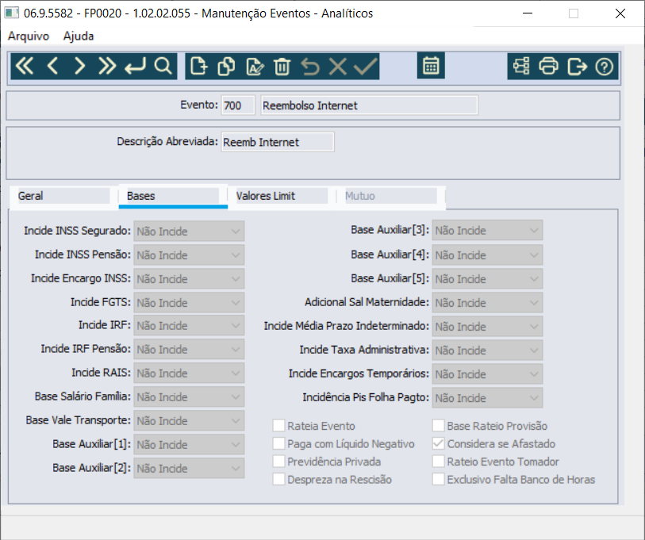The image size is (645, 540).
Task: Go to the next record
Action: 80,67
